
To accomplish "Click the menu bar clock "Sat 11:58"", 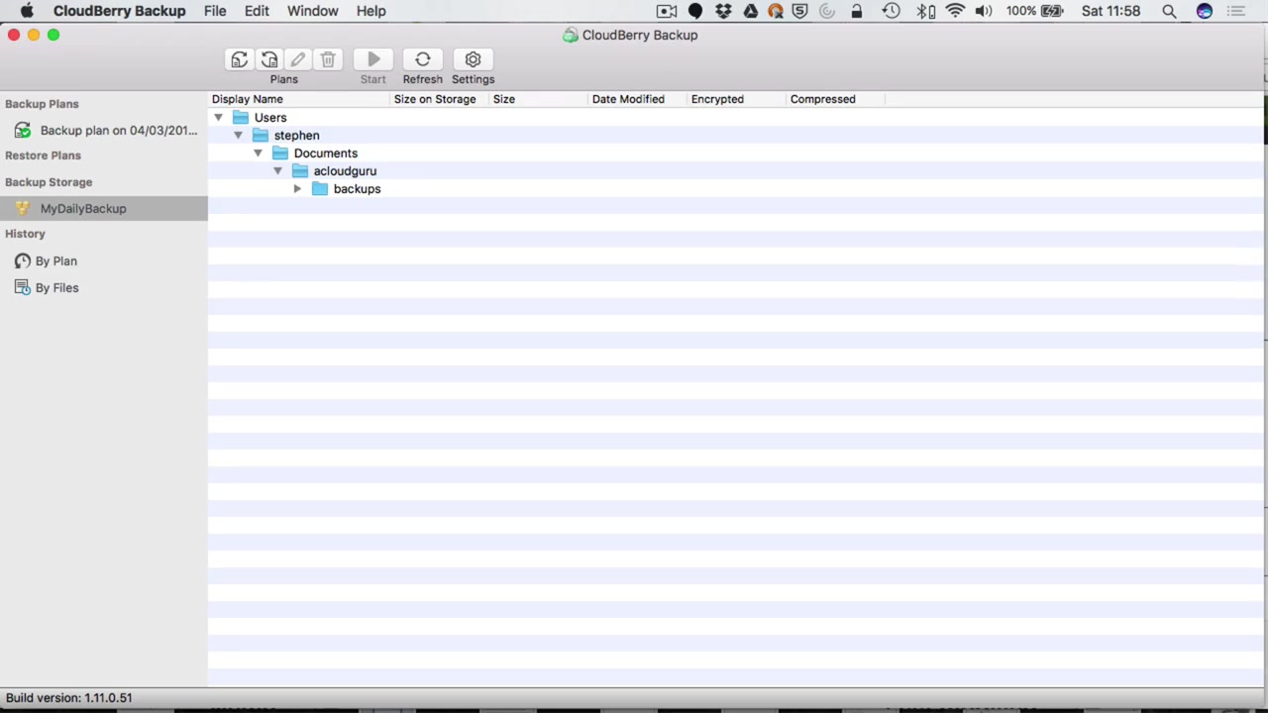I will pyautogui.click(x=1110, y=11).
